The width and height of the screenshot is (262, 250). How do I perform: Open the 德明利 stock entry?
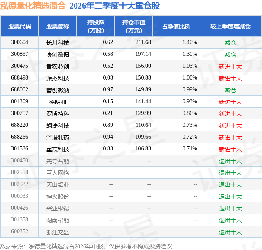58,102
